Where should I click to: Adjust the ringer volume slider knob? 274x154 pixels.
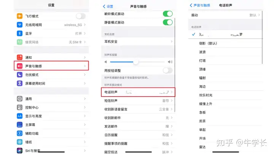[x=136, y=62]
